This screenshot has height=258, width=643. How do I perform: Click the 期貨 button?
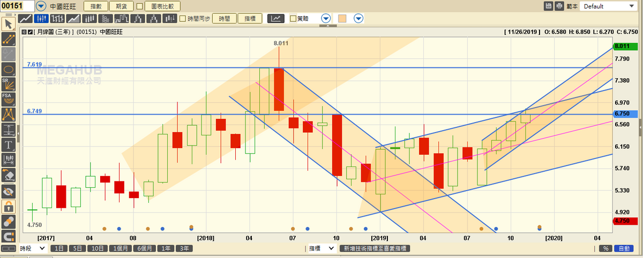(121, 6)
